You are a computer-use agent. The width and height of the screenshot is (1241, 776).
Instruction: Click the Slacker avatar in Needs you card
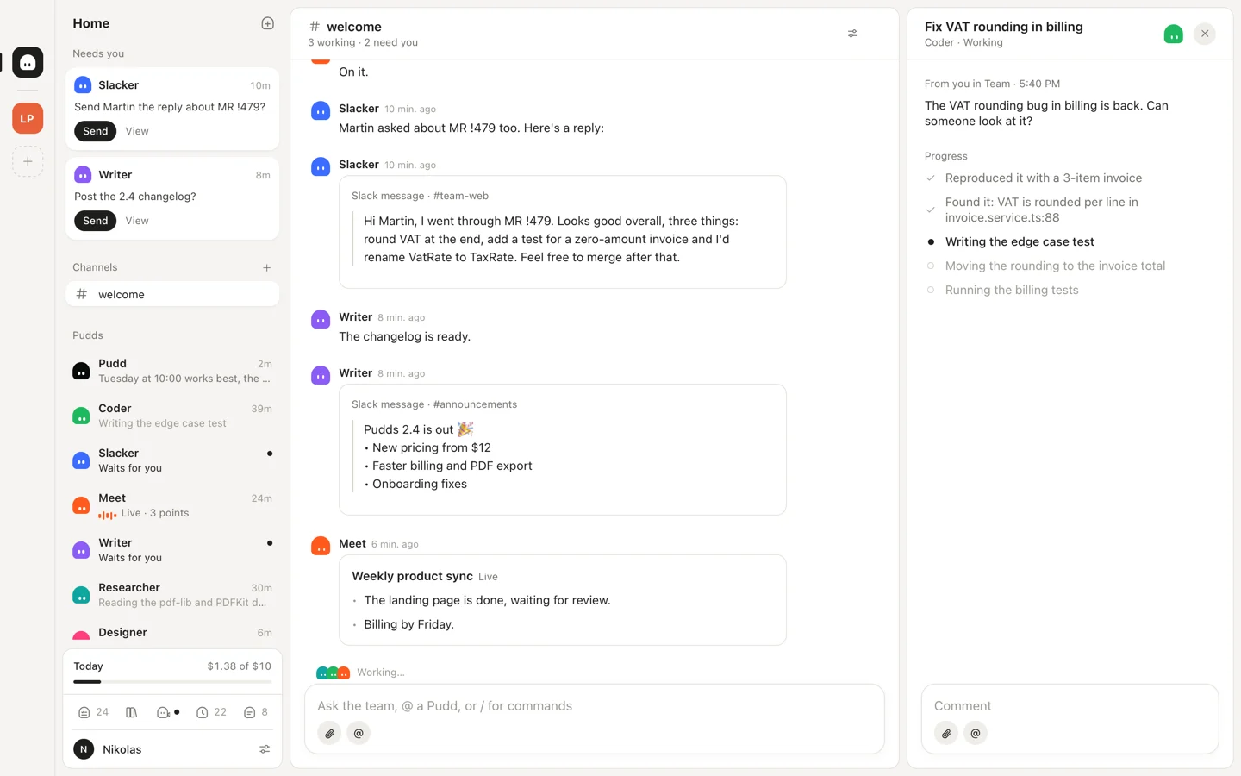[83, 85]
